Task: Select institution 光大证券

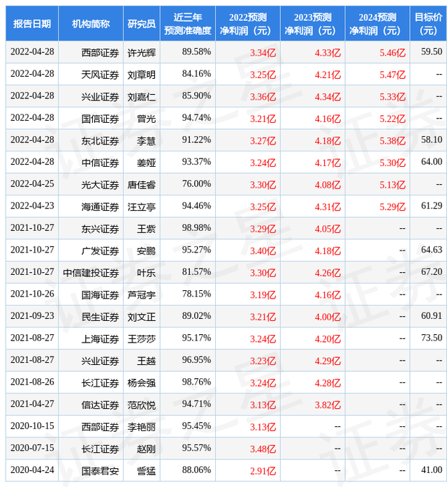Action: 100,185
